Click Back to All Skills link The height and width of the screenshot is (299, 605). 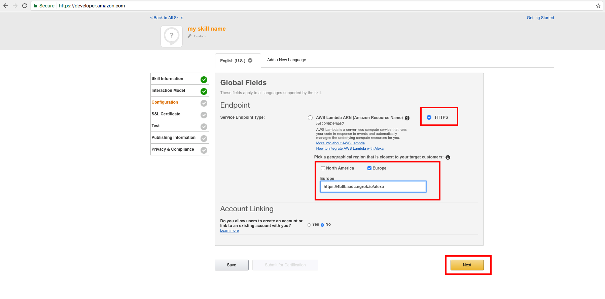[167, 18]
